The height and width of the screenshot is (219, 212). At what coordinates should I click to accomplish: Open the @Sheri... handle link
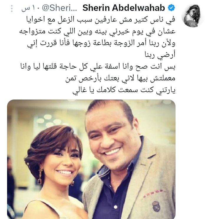tap(59, 8)
